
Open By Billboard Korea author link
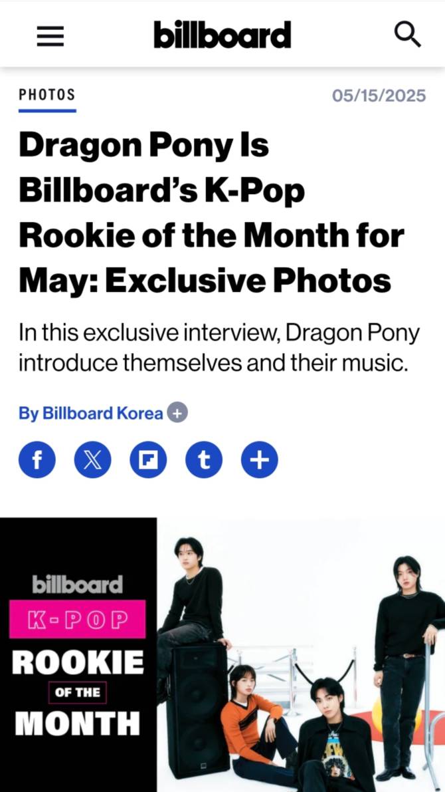[x=91, y=413]
